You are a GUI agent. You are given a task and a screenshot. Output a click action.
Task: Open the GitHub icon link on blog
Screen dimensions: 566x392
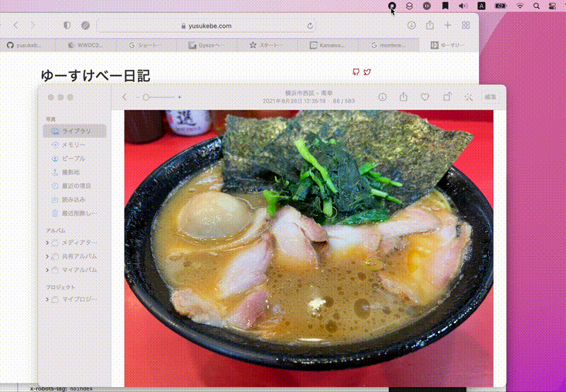click(356, 72)
